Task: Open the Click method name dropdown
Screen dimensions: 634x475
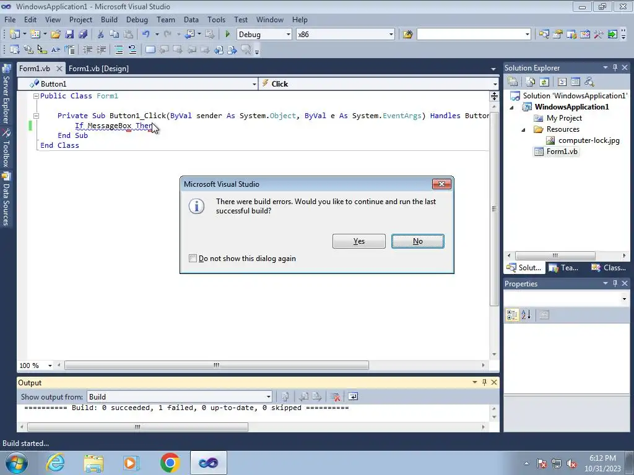Action: pos(495,84)
